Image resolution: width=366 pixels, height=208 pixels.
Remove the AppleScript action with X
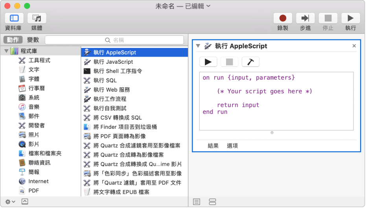(x=354, y=46)
